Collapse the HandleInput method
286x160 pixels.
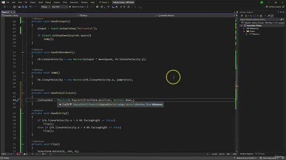point(23,22)
